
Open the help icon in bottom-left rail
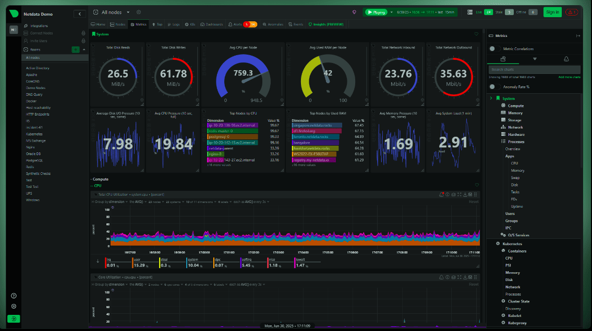pyautogui.click(x=14, y=296)
